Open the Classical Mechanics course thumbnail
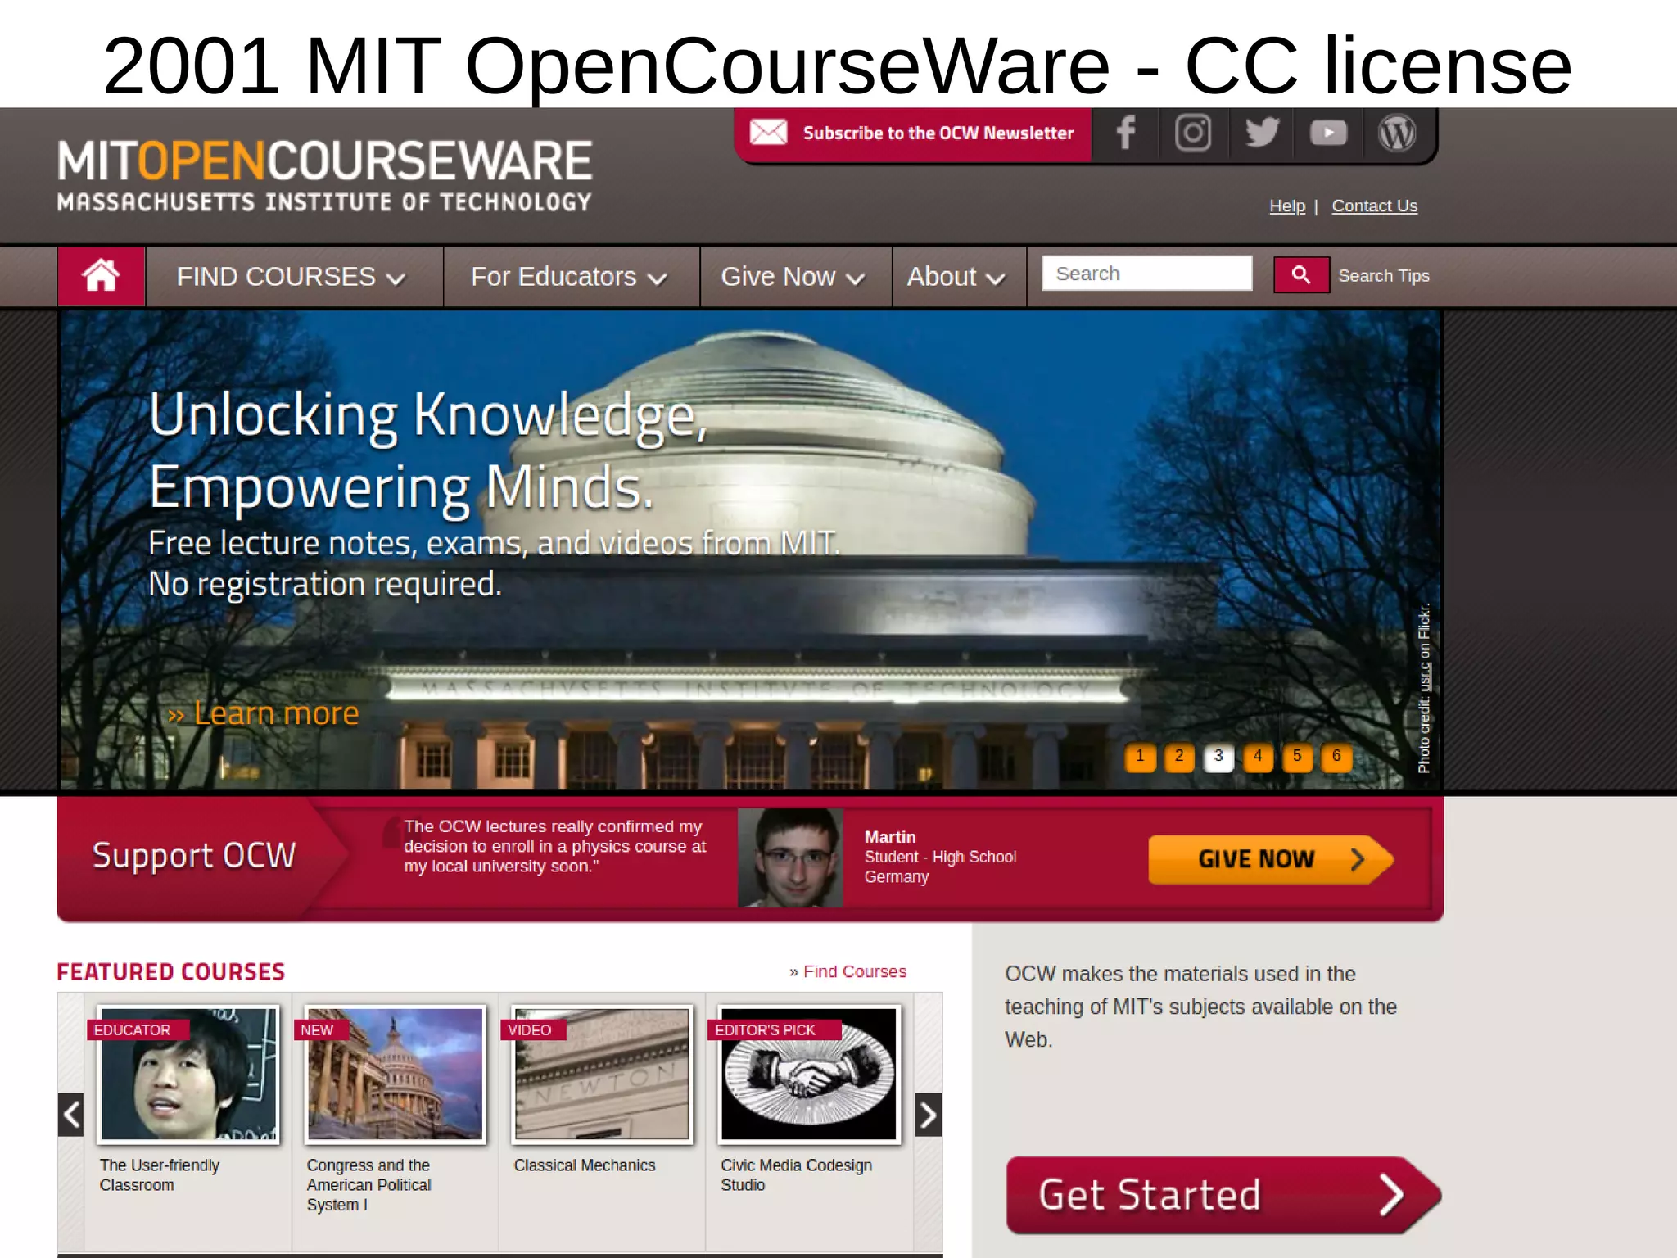The image size is (1677, 1258). click(603, 1074)
